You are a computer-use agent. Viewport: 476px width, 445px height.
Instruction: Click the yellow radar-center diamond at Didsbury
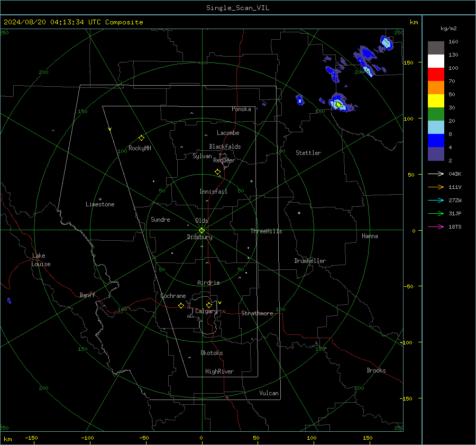pos(202,231)
